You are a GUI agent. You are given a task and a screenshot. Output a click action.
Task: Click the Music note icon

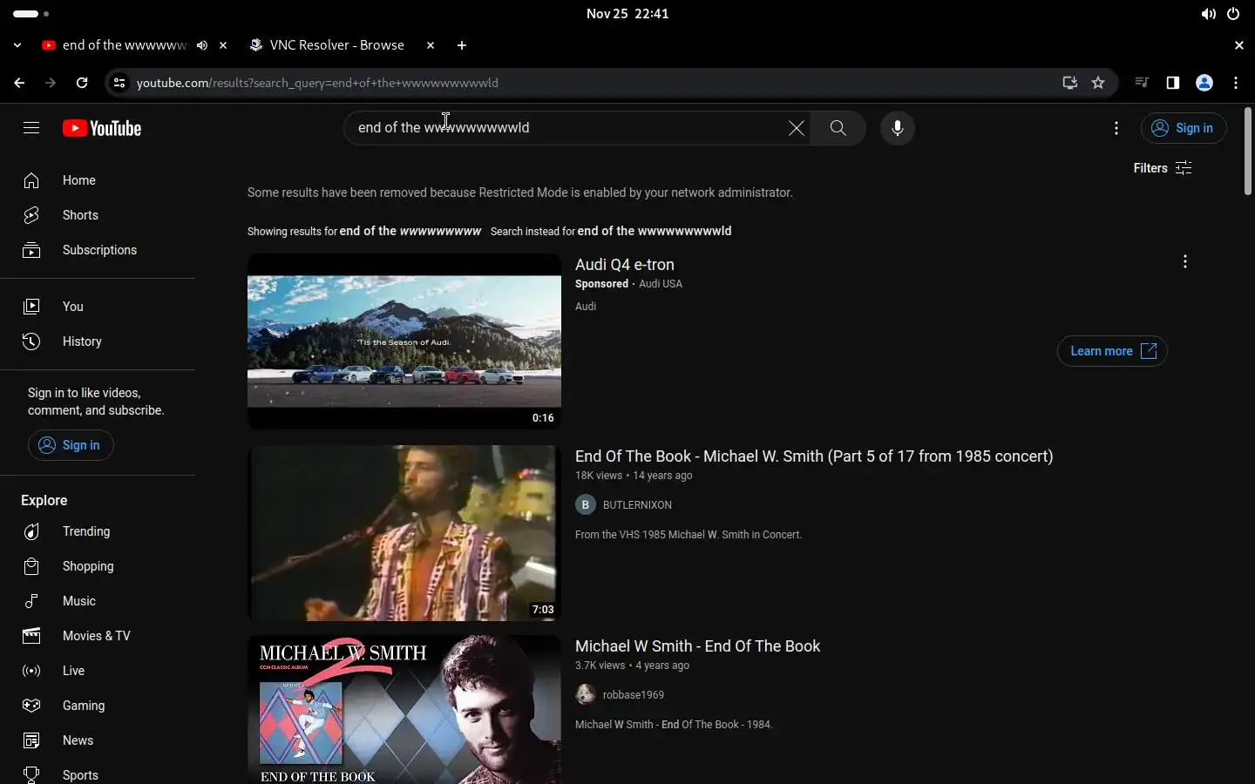click(31, 601)
